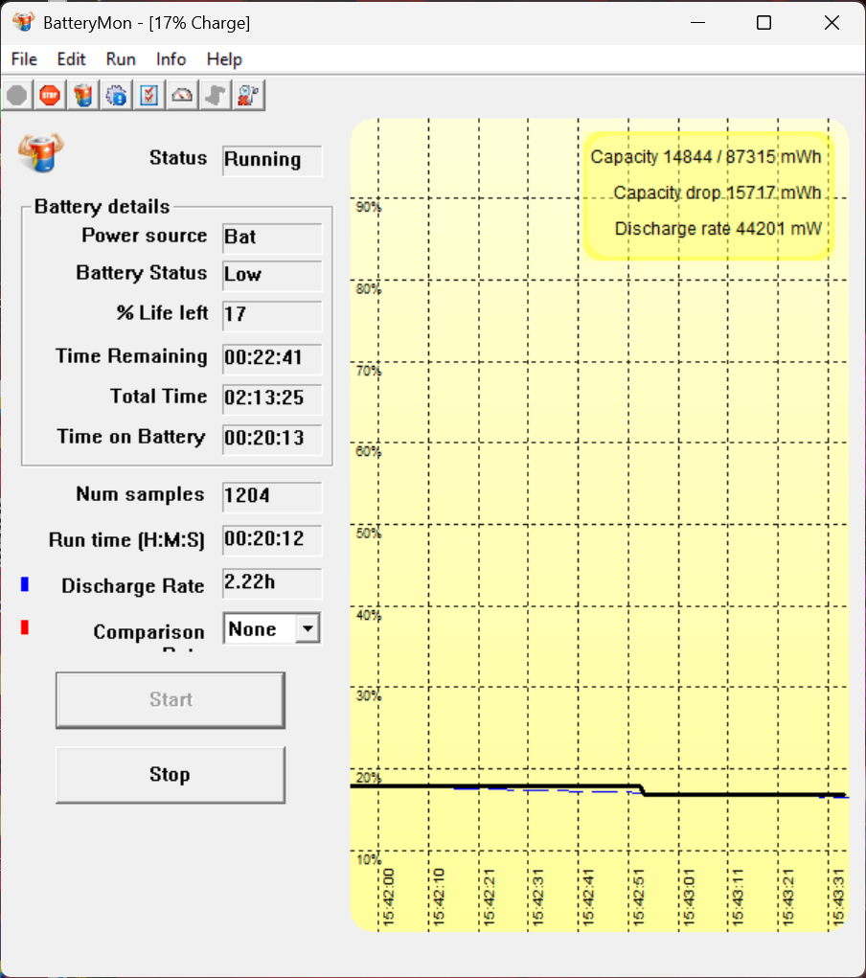Click the Capacity 14844 / 87315 mWh text

coord(706,157)
